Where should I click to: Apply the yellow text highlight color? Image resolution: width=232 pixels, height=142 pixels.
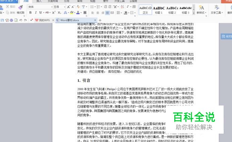coord(72,13)
